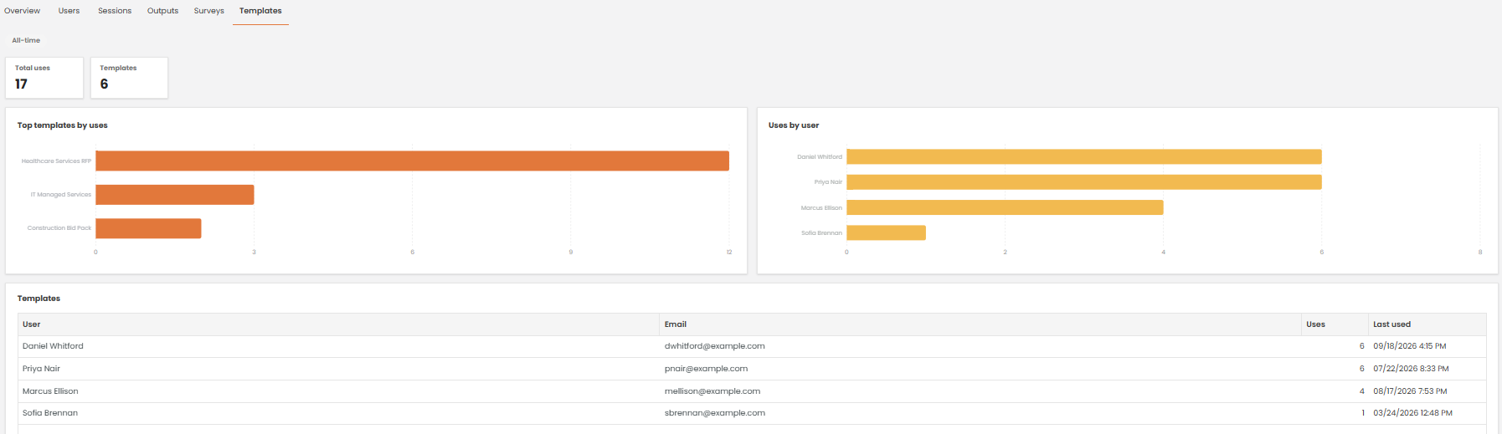The width and height of the screenshot is (1502, 434).
Task: Select Marcus Ellison table row name
Action: pyautogui.click(x=50, y=391)
